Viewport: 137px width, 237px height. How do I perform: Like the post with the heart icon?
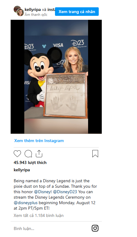(x=17, y=154)
